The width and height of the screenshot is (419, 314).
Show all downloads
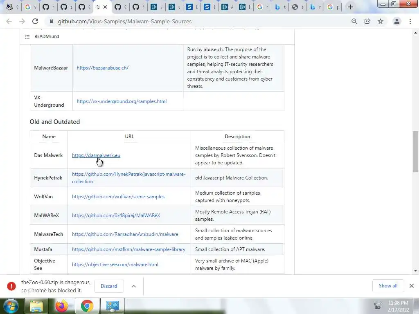pos(388,286)
